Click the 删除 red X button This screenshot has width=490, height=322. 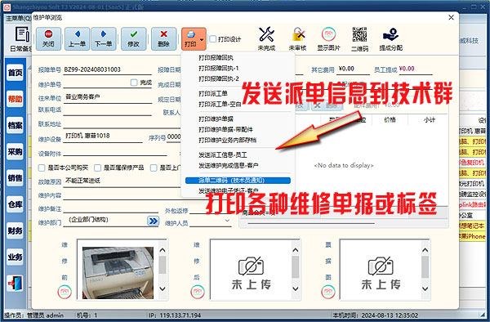(x=163, y=38)
